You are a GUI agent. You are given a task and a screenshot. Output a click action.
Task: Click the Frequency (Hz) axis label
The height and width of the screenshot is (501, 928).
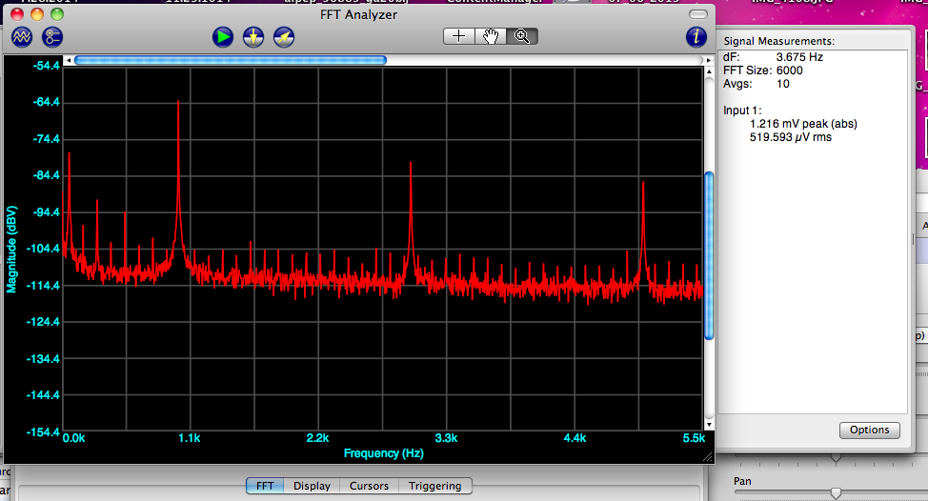384,453
